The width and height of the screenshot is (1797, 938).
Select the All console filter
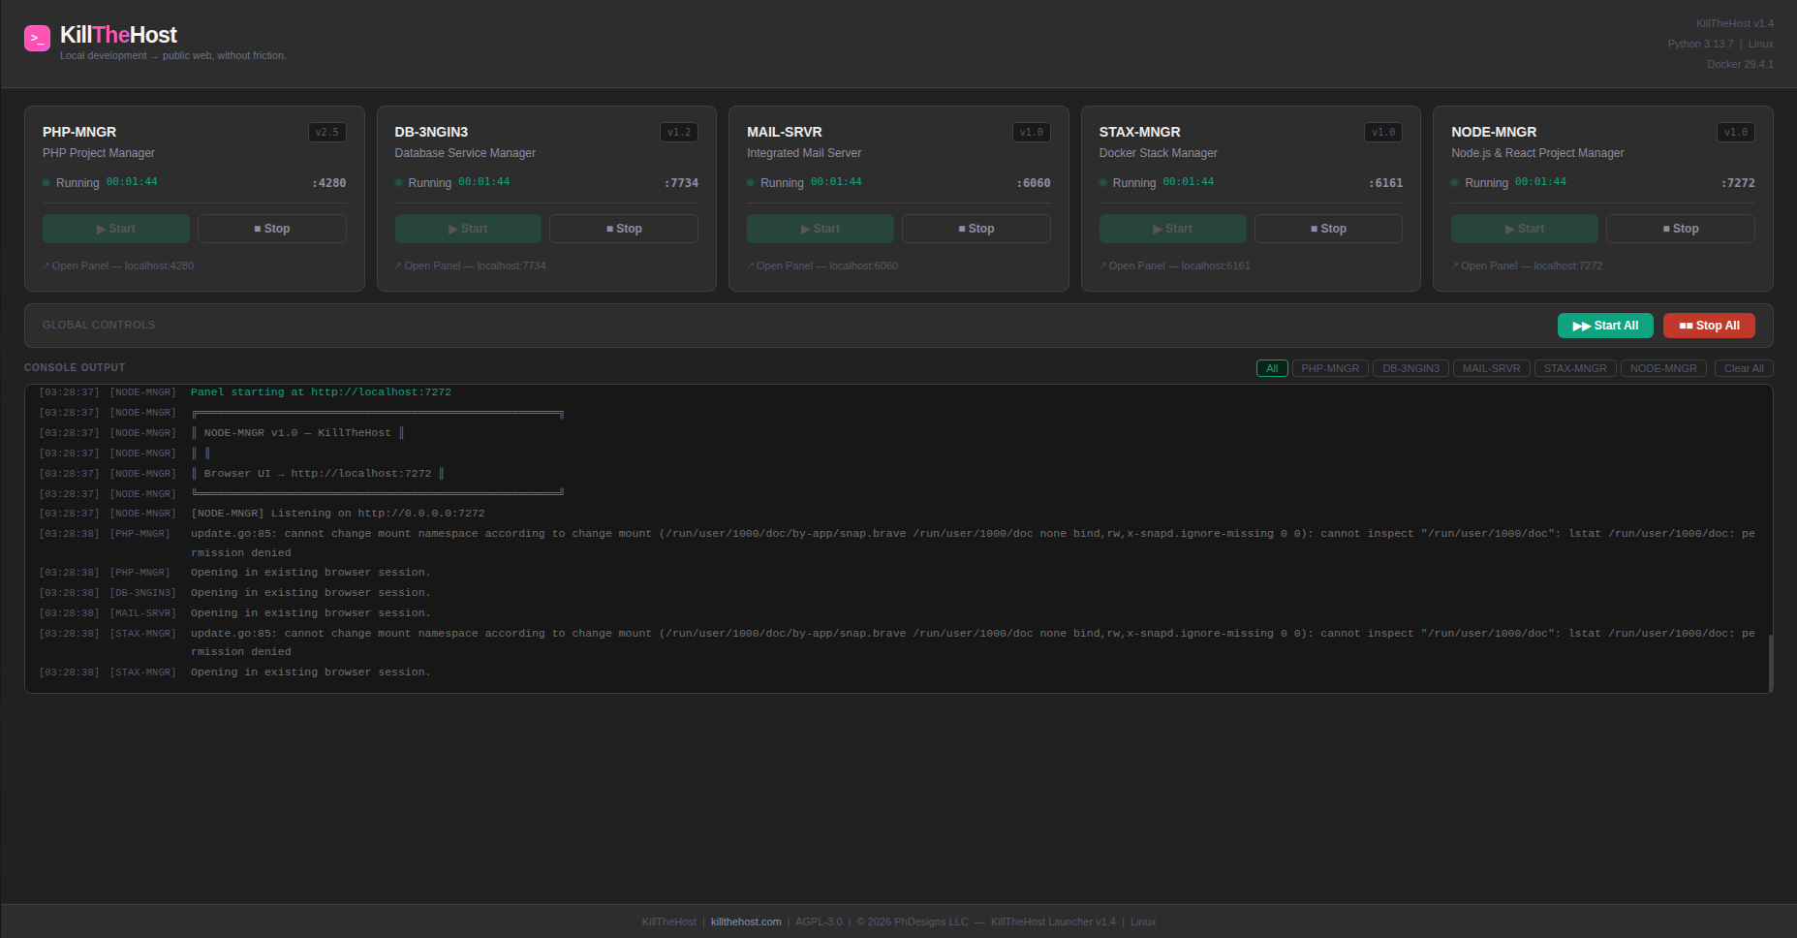[x=1272, y=368]
